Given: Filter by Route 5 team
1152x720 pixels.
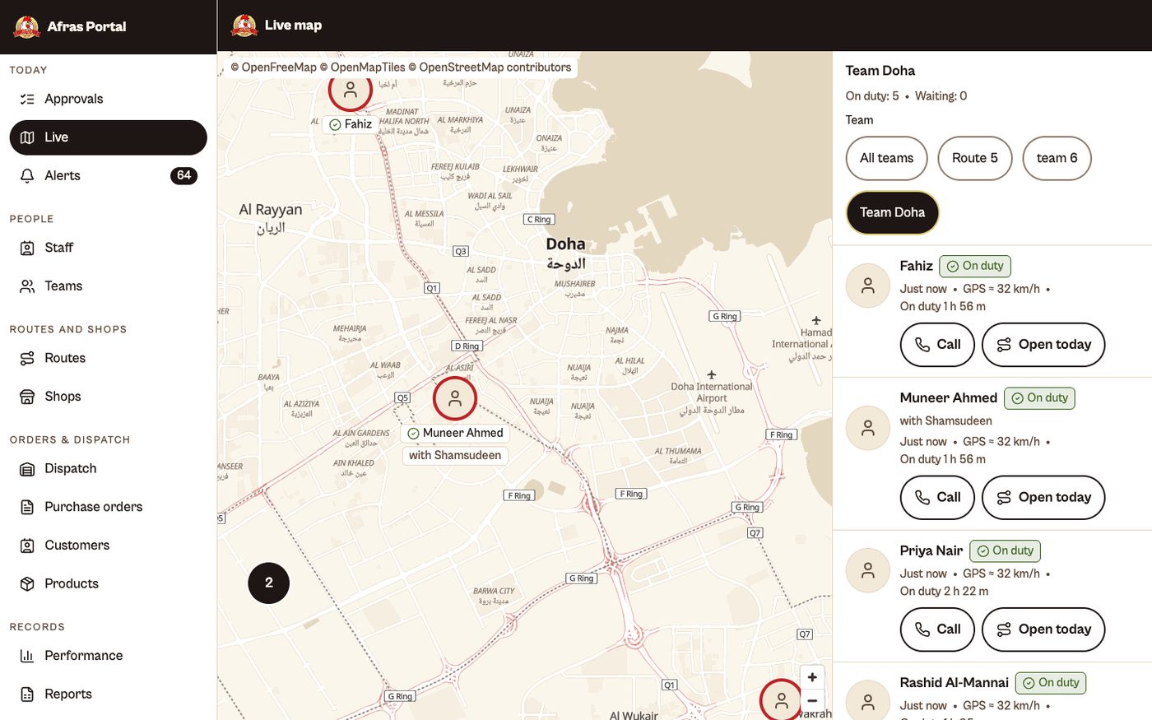Looking at the screenshot, I should (974, 158).
